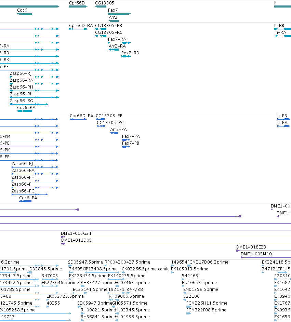The image size is (291, 322).
Task: Open BAC clone DME1-011D05
Action: [x=76, y=240]
